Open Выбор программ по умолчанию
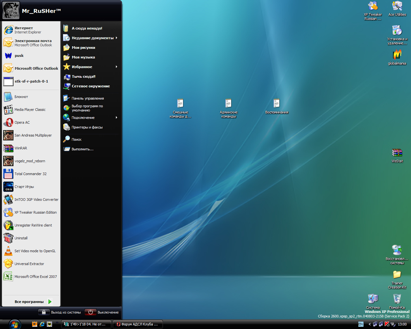Screen dimensions: 411x329 pyautogui.click(x=91, y=108)
